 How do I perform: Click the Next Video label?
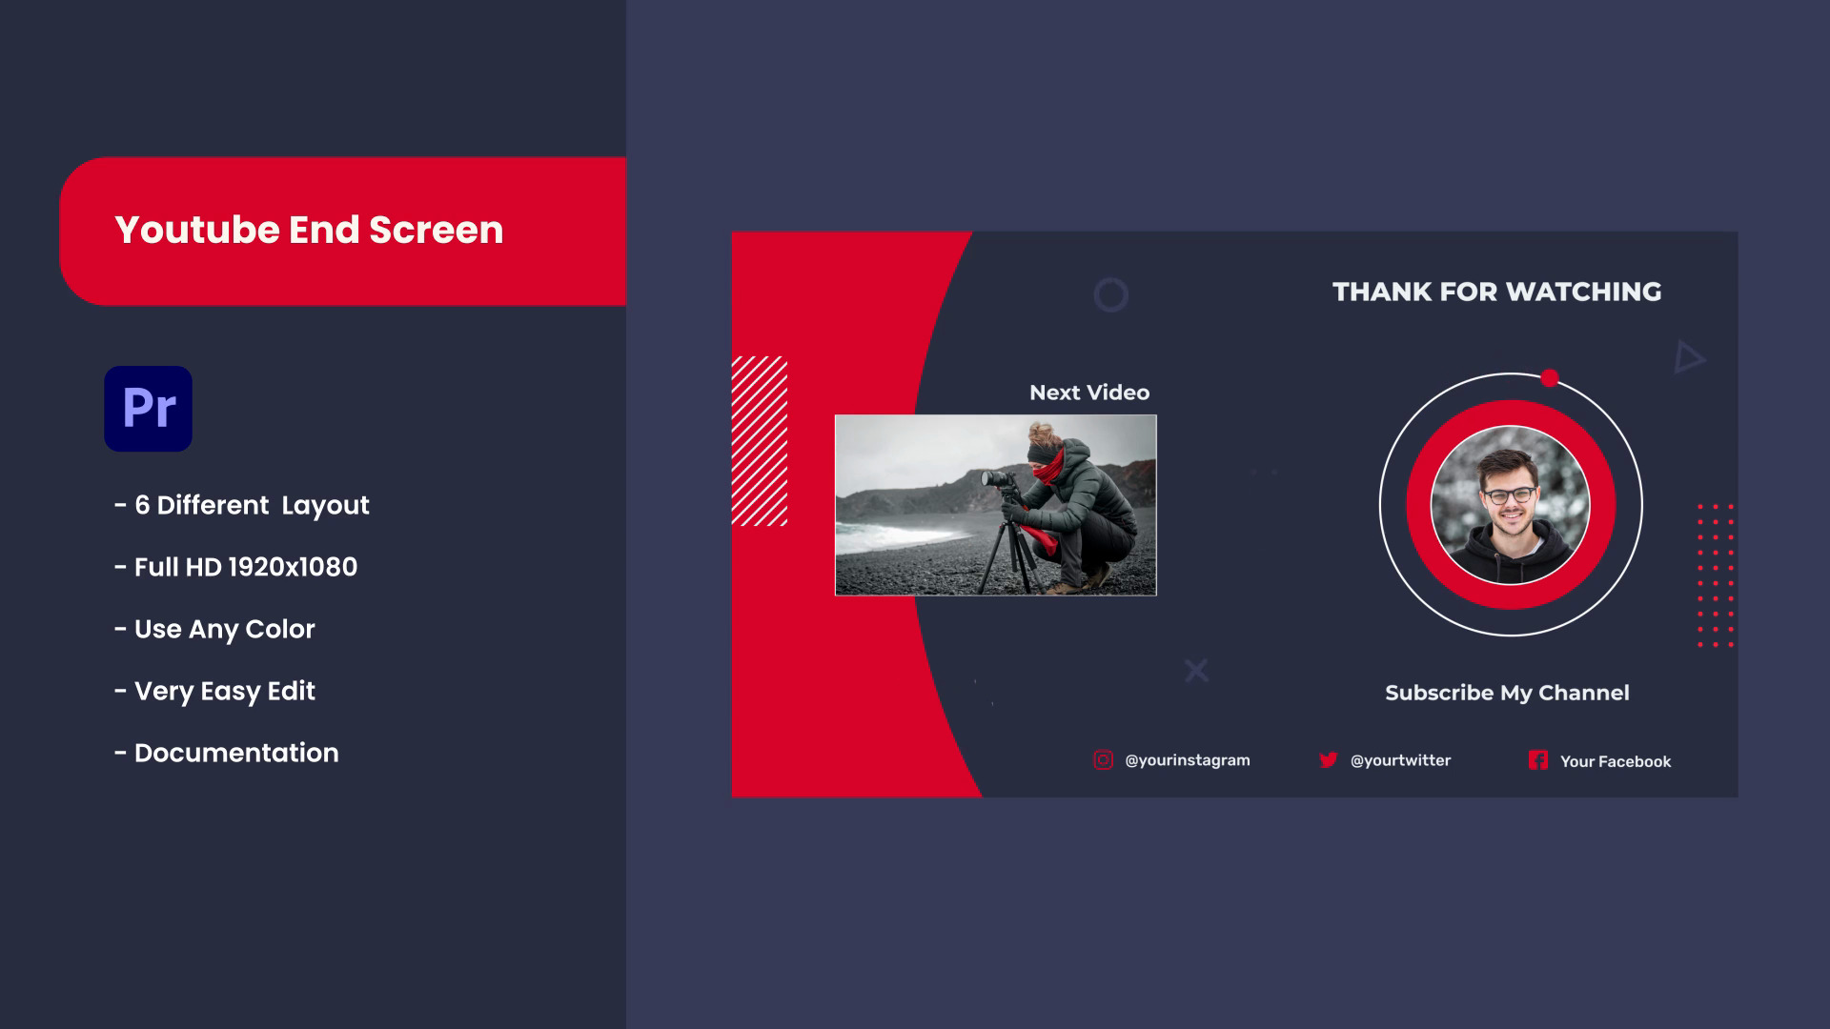pos(1089,393)
